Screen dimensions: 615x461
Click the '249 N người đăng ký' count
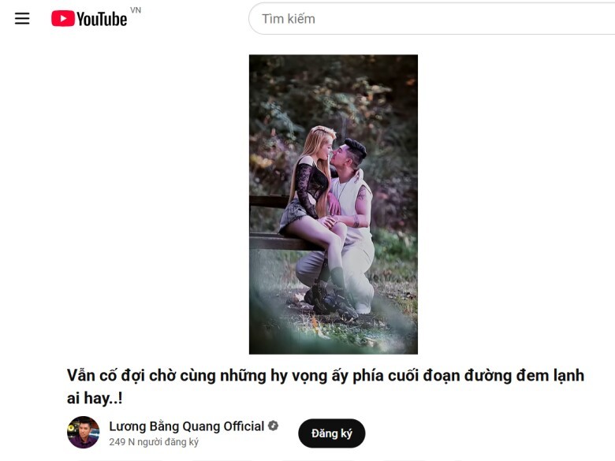[154, 442]
